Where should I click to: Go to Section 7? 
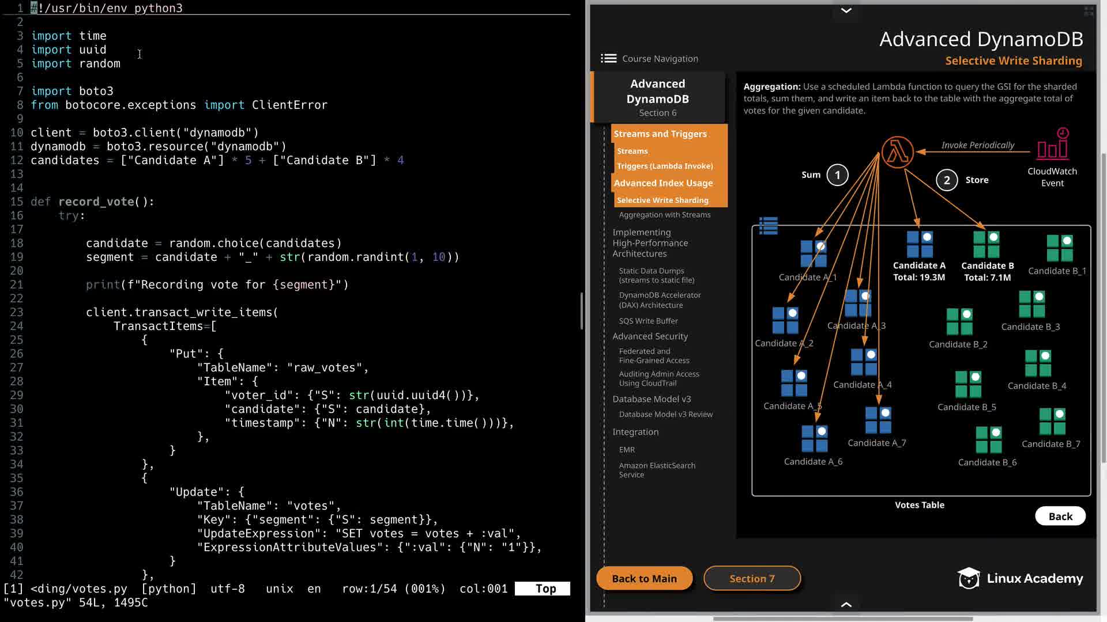click(x=752, y=578)
